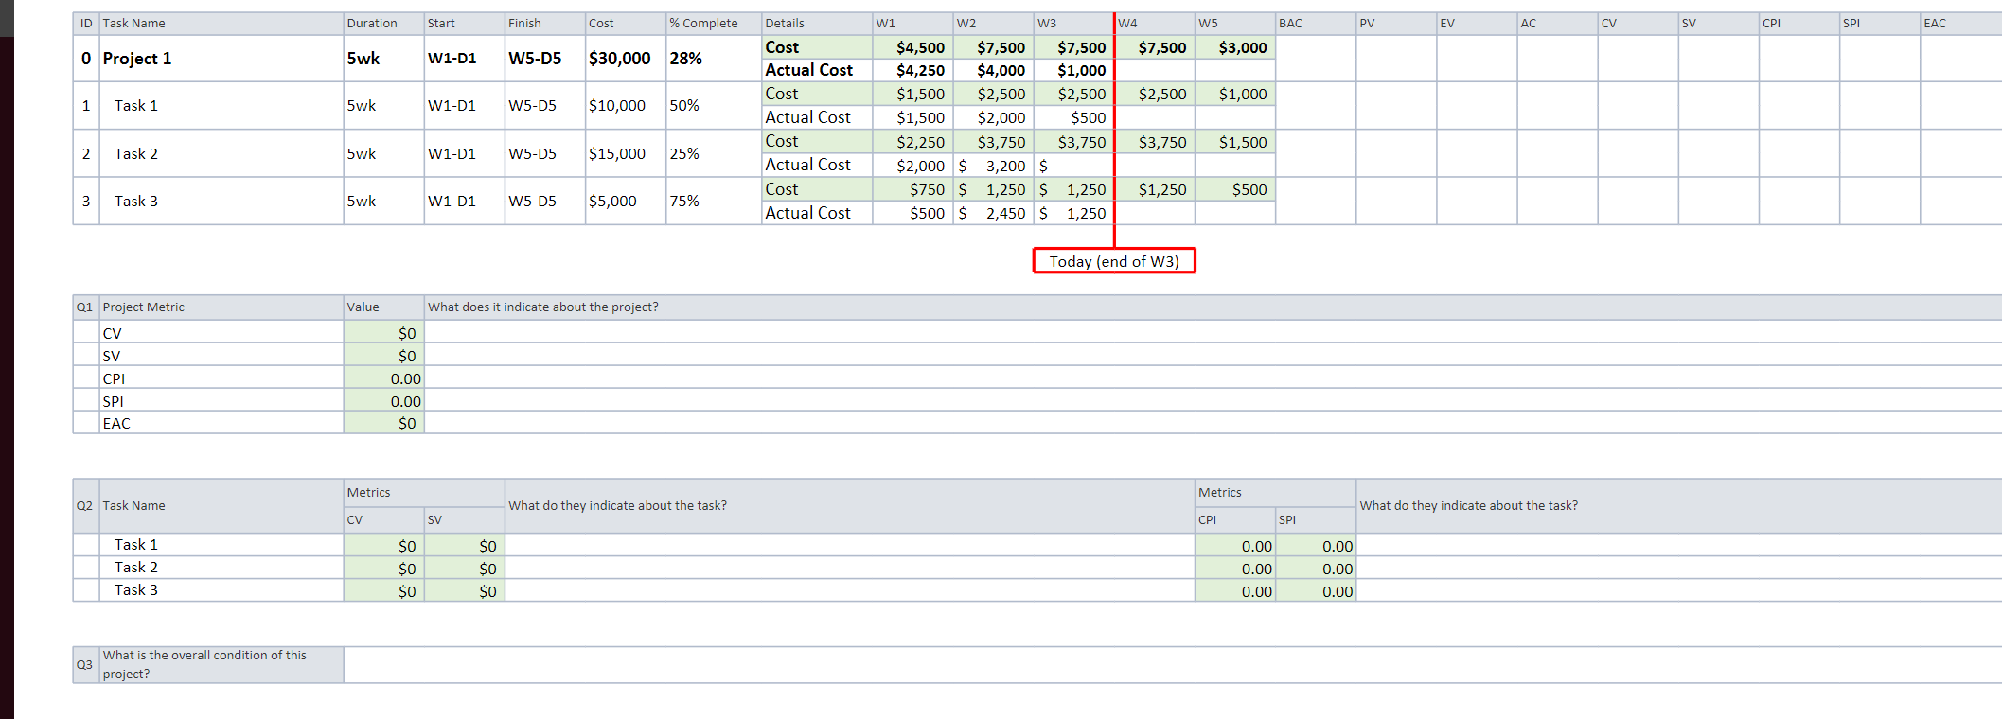Click Task 3's $5,000 cost cell
2002x719 pixels.
click(625, 201)
